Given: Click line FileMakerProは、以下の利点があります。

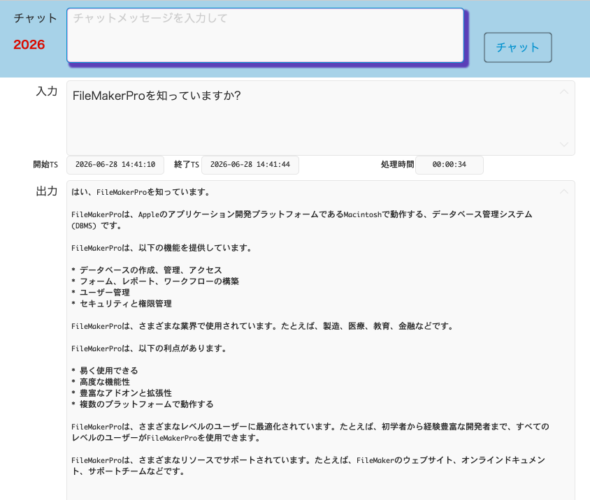Looking at the screenshot, I should (x=149, y=348).
